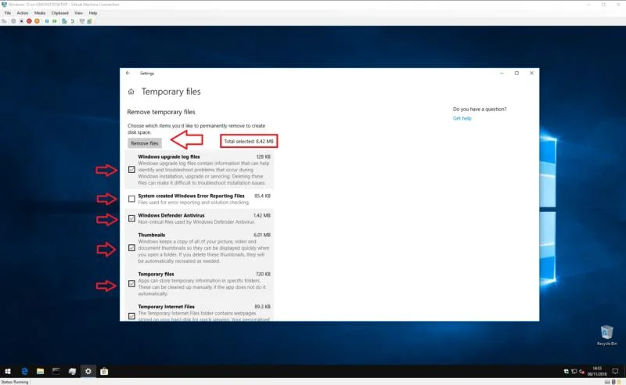Click the 'Temporary files' page heading

(171, 92)
